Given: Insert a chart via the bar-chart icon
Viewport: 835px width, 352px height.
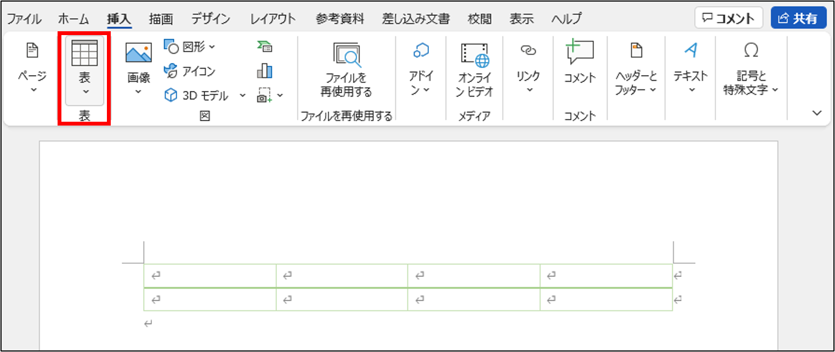Looking at the screenshot, I should click(265, 71).
